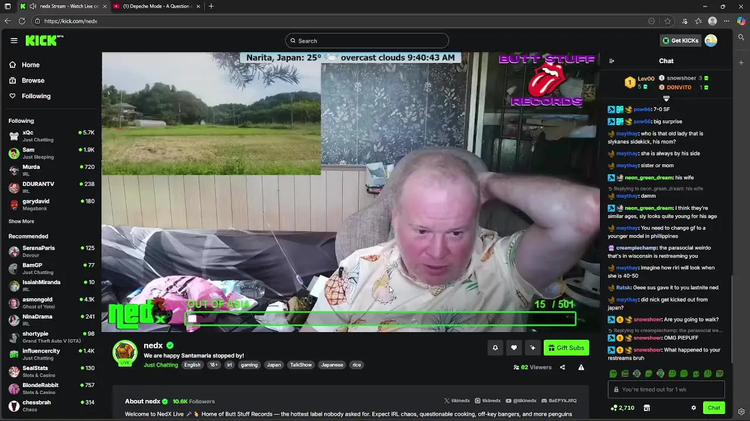Click the green Chat send button
The height and width of the screenshot is (421, 750).
(714, 408)
